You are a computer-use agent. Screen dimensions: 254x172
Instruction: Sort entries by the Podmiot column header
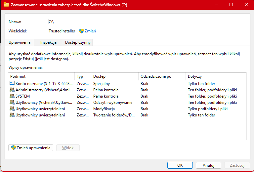41,76
